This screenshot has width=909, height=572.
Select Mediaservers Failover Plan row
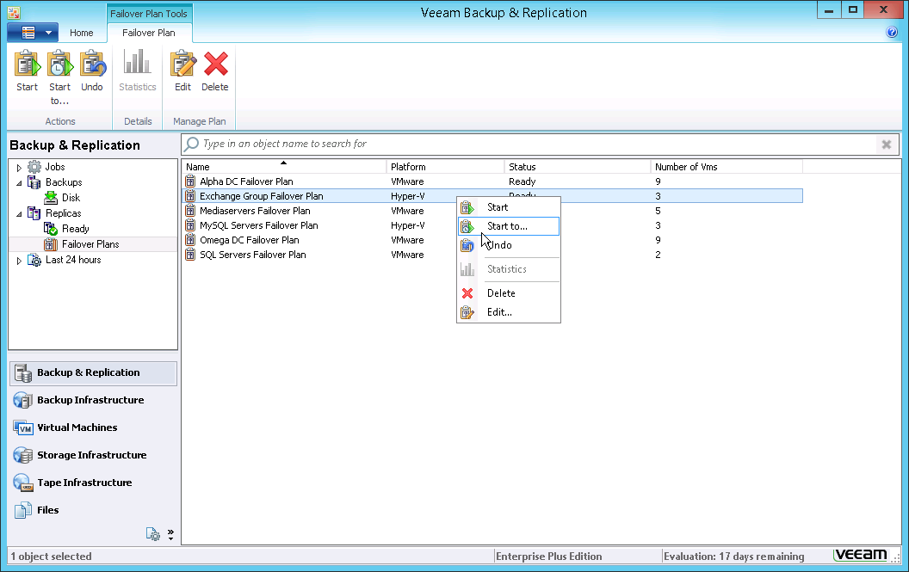click(492, 211)
